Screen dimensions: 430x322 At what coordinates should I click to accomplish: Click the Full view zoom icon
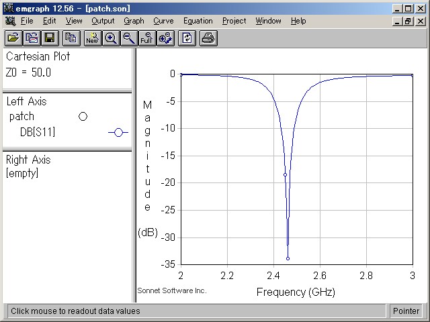pos(147,38)
